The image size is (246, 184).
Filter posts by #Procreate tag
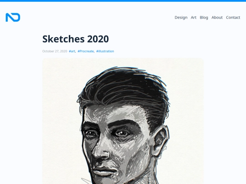86,51
